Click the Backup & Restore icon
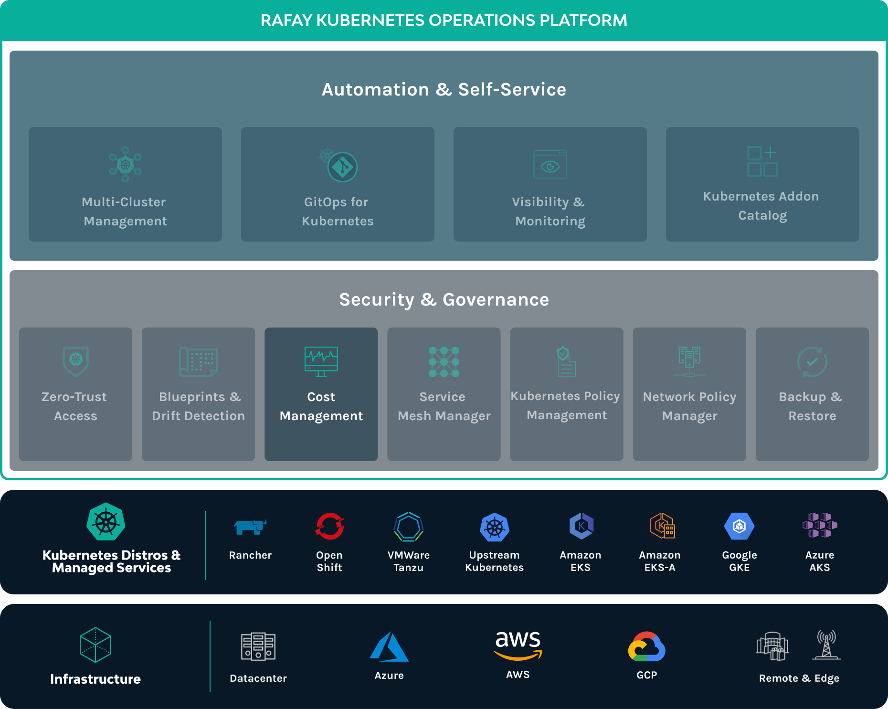888x709 pixels. coord(812,361)
